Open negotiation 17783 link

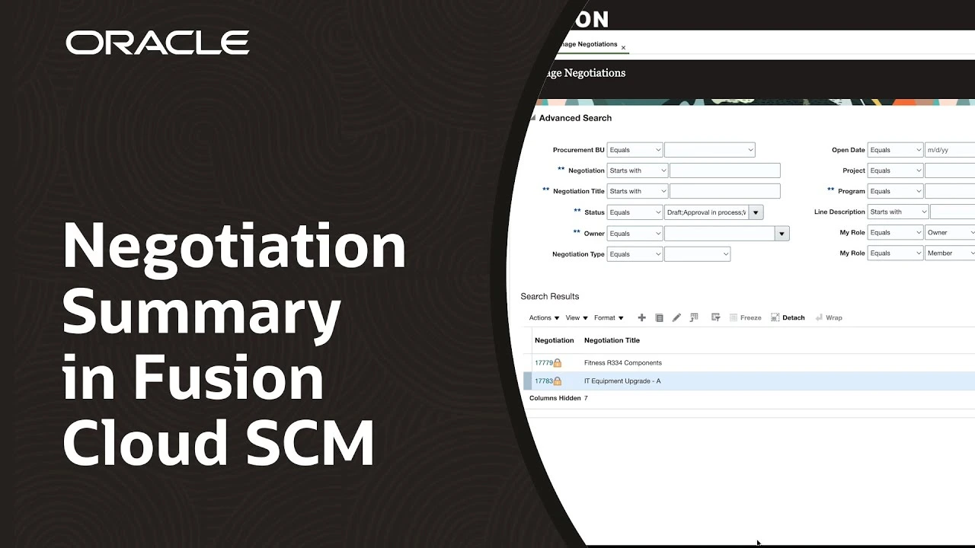coord(543,381)
